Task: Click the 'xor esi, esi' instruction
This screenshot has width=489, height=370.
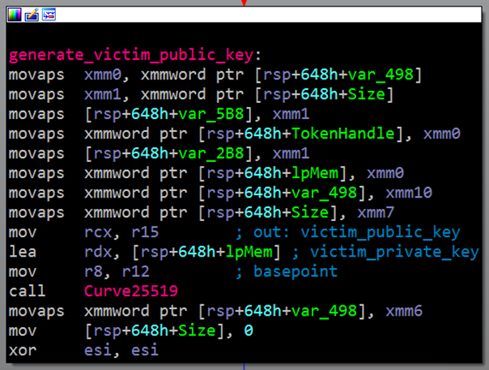Action: [83, 351]
